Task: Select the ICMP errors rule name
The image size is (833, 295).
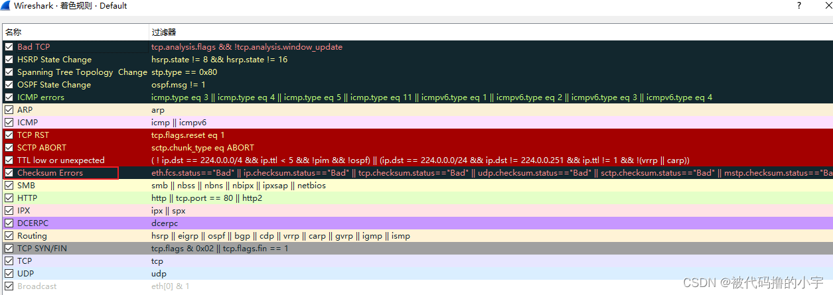Action: [x=40, y=97]
